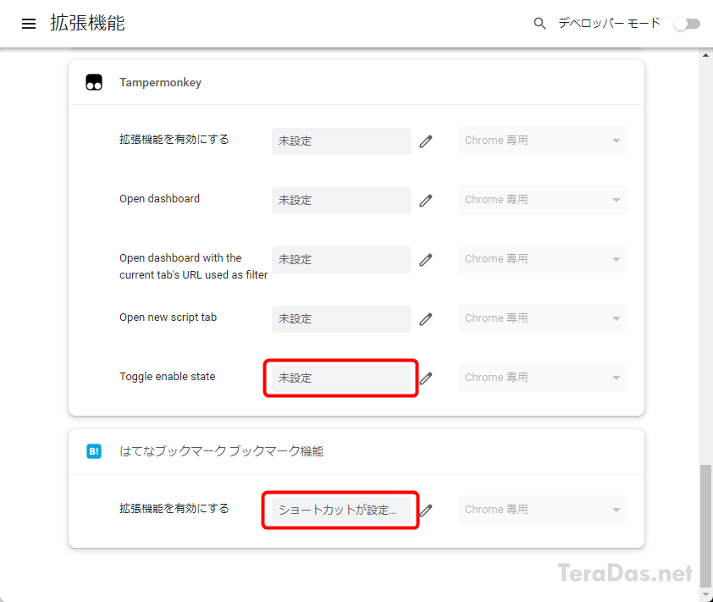Open Chrome 専用 dropdown for Open new script tab
The height and width of the screenshot is (602, 713).
(x=543, y=318)
